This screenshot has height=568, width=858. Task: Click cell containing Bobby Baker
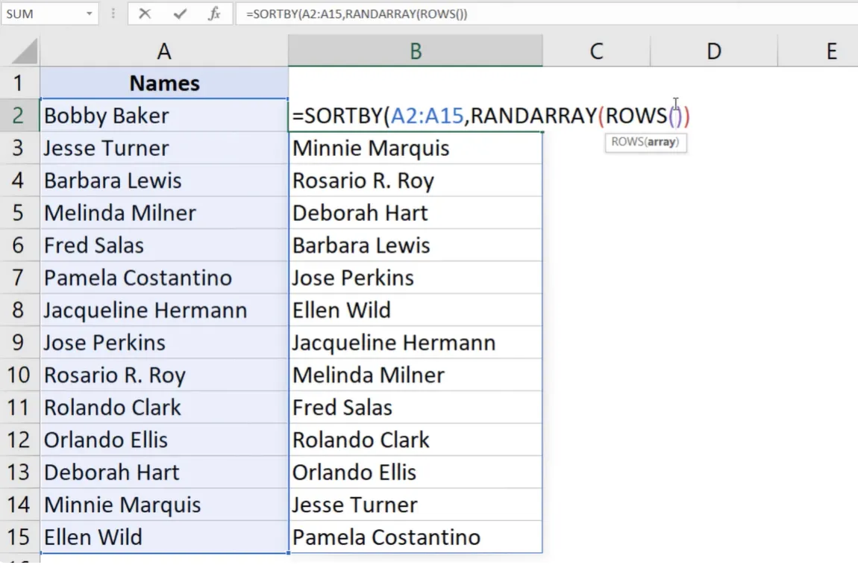pos(164,116)
